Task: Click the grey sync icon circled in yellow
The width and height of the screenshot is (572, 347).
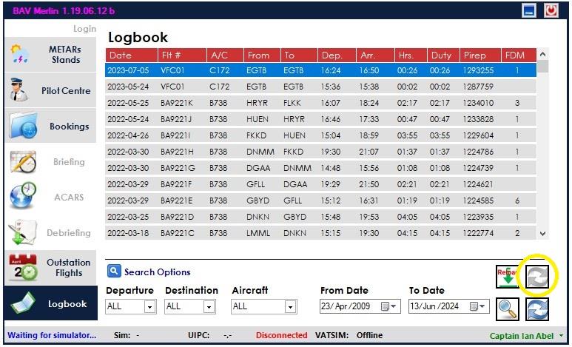Action: [x=537, y=276]
